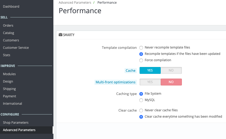This screenshot has height=139, width=226.
Task: Choose Recompile templates if files updated
Action: tap(141, 54)
